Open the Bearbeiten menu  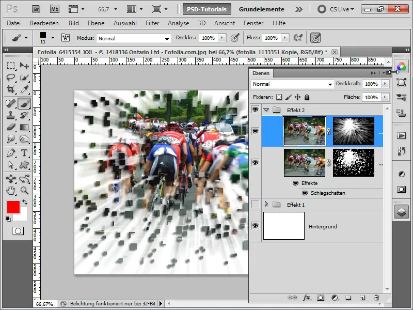pyautogui.click(x=44, y=23)
